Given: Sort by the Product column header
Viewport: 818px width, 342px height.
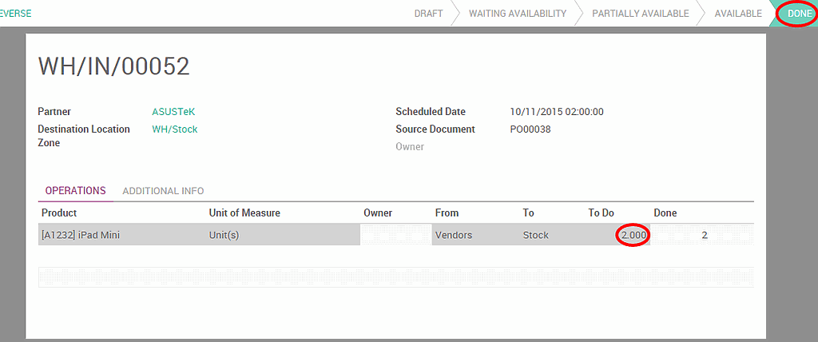Looking at the screenshot, I should tap(59, 213).
